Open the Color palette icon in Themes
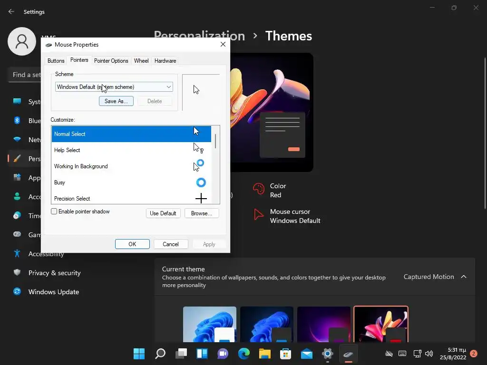 258,189
